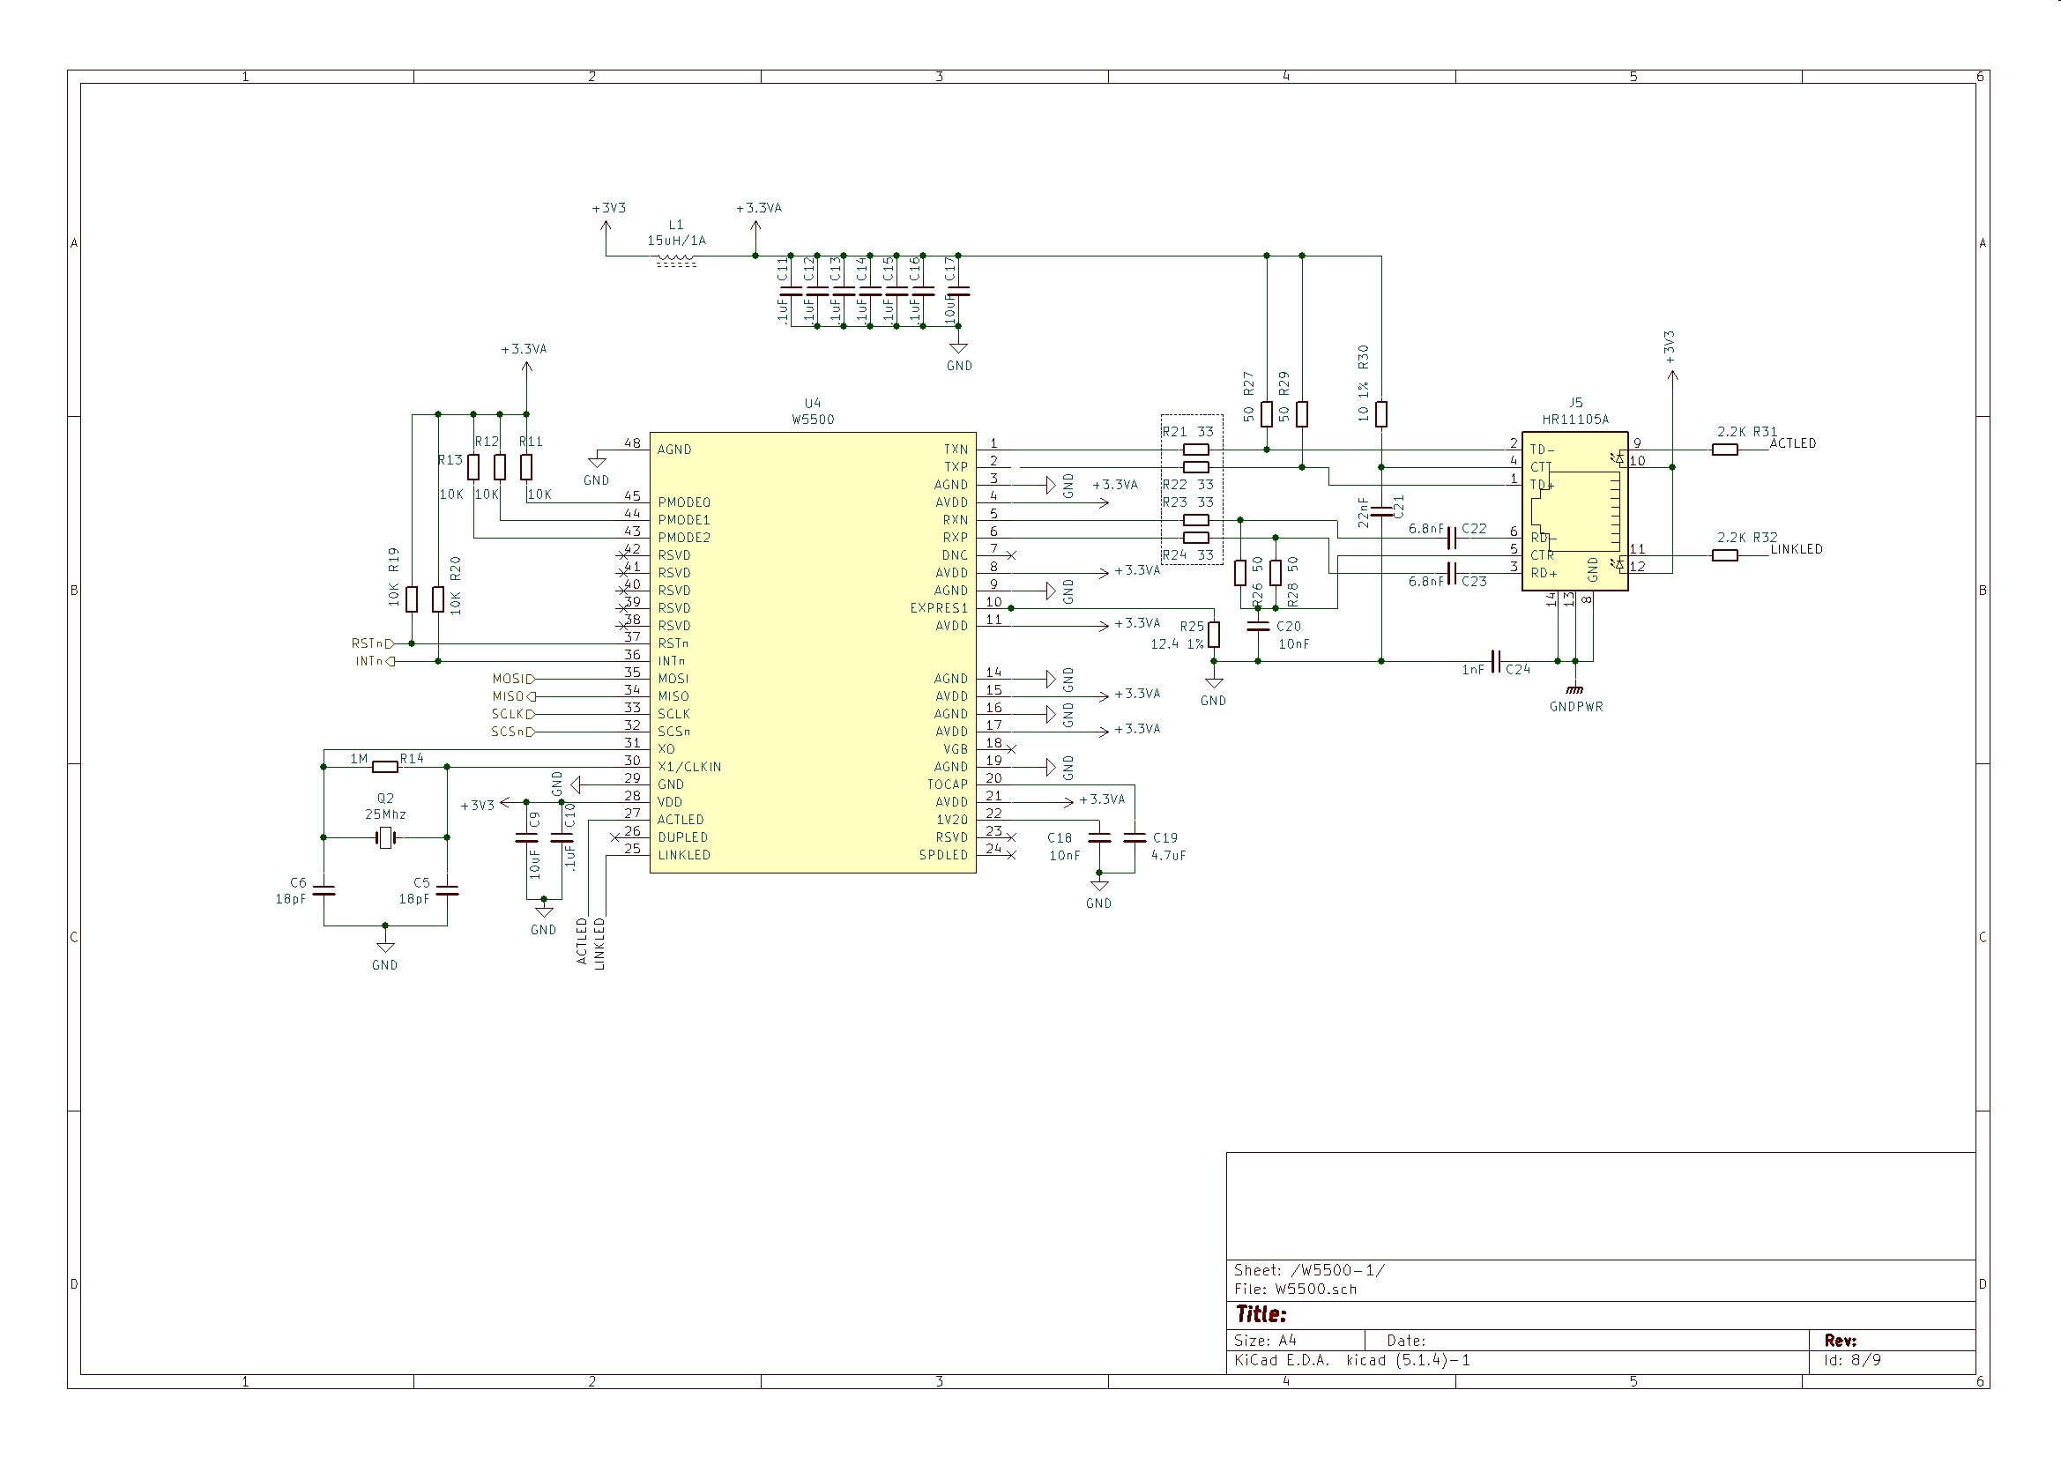Select capacitor C6 18pF symbol
The width and height of the screenshot is (2061, 1457).
point(324,890)
